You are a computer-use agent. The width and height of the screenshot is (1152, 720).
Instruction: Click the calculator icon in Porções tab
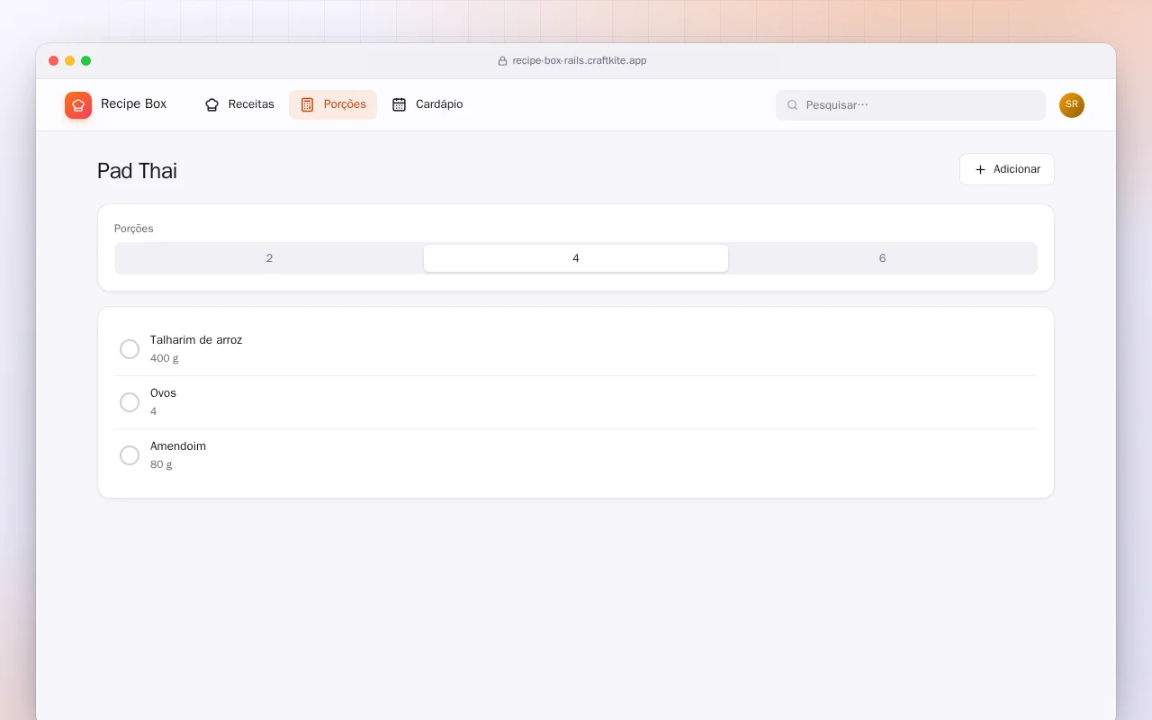coord(307,104)
